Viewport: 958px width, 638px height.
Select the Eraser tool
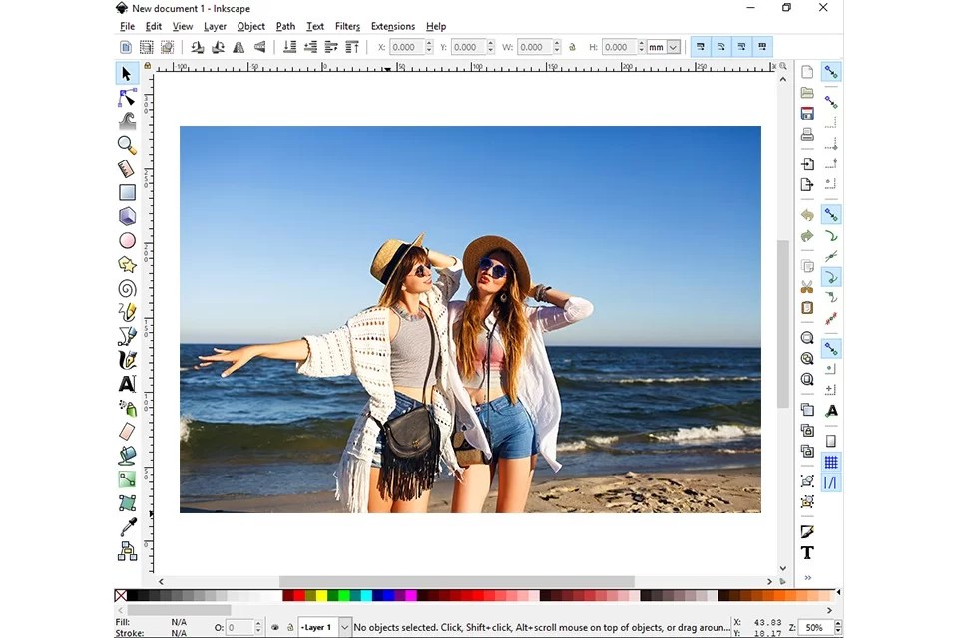click(x=127, y=432)
